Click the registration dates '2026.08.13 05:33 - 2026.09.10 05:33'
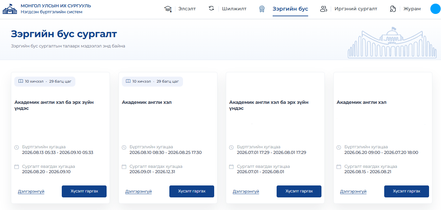Viewport: 441px width, 210px height. pos(58,153)
